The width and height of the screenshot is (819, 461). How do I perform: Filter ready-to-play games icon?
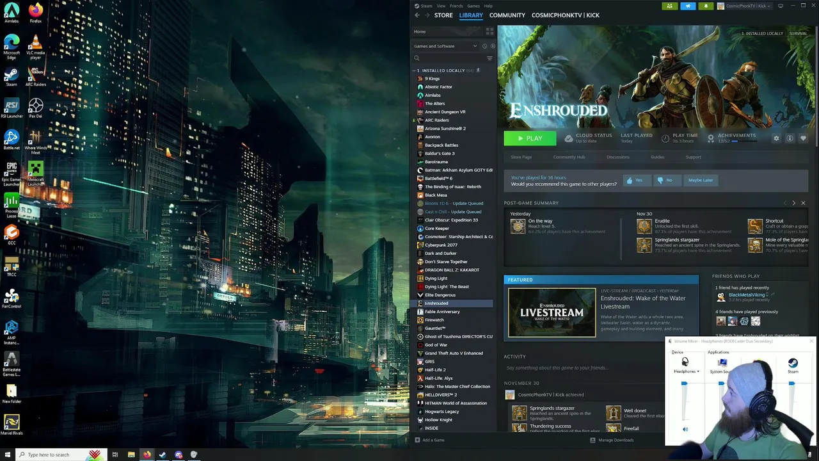pyautogui.click(x=492, y=46)
